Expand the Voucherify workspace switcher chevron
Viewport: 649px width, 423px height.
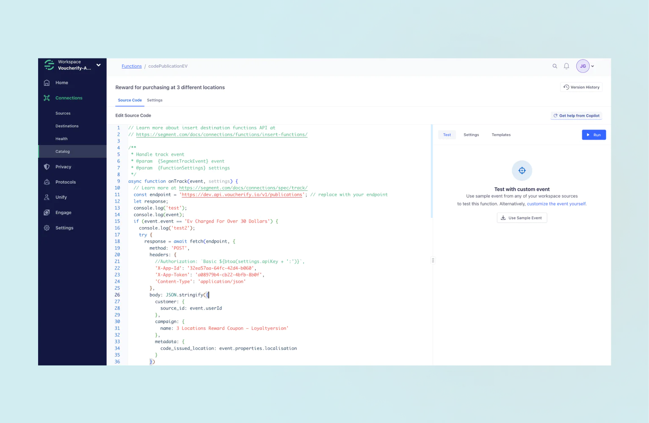[98, 65]
